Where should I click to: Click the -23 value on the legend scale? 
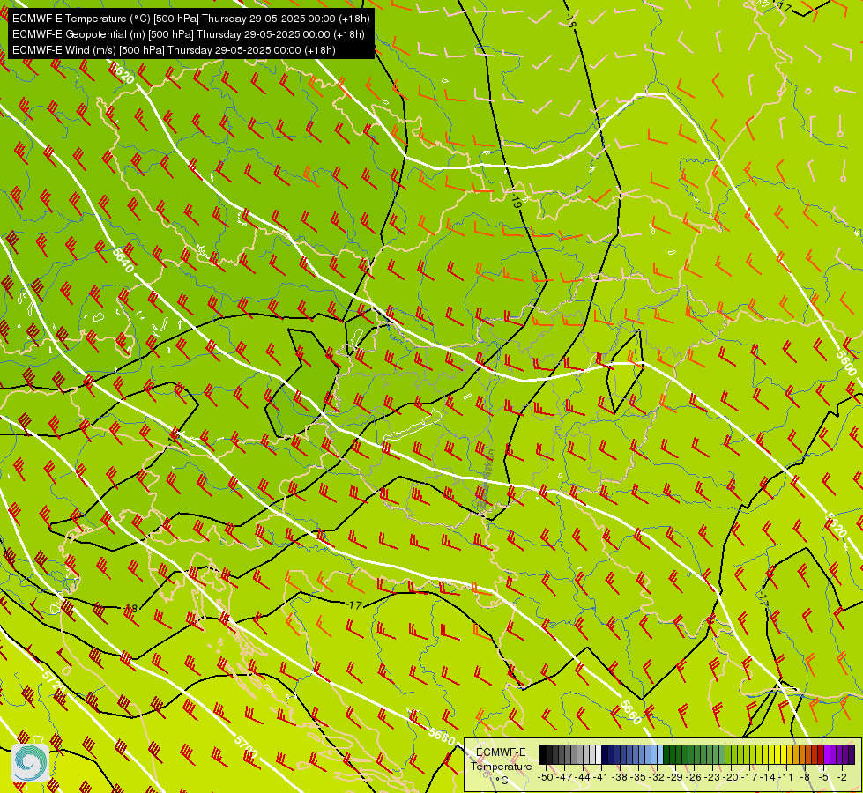[712, 777]
